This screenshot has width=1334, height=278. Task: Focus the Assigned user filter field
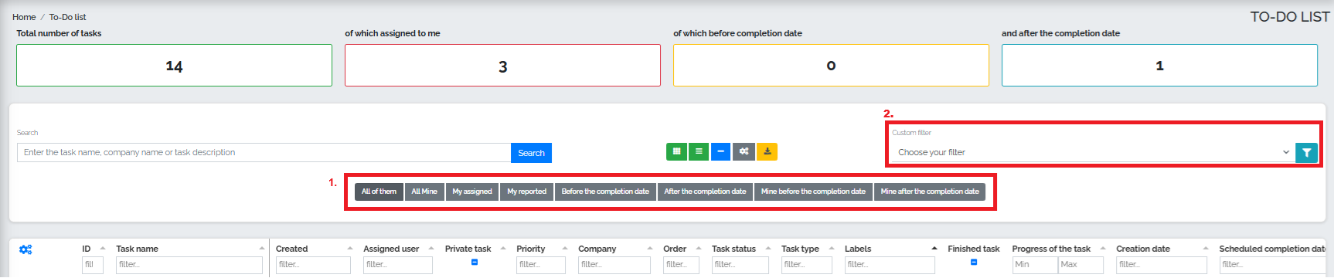click(x=398, y=265)
